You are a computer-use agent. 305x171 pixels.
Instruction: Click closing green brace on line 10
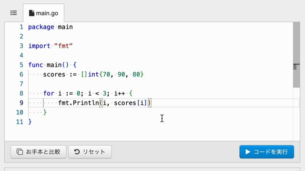pos(45,113)
